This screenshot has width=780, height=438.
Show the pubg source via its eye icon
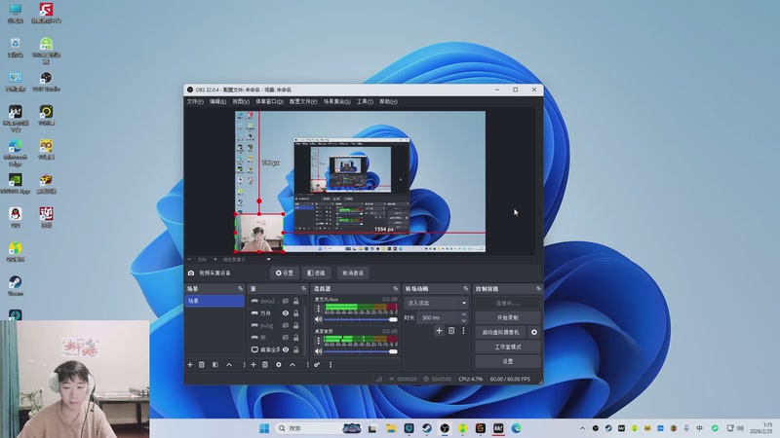coord(286,325)
